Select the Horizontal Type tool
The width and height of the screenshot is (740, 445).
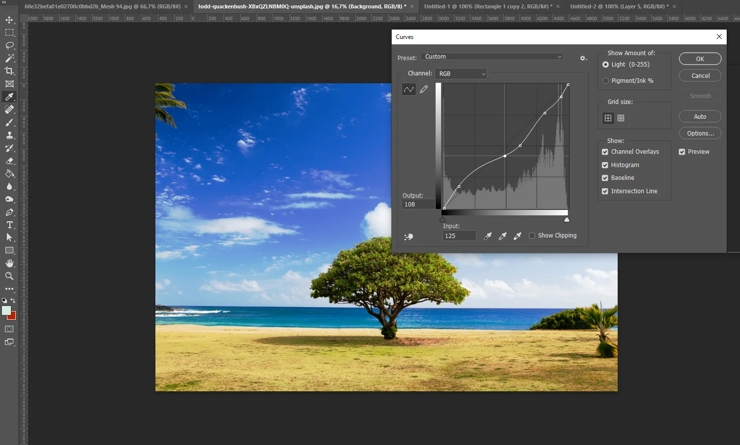[9, 225]
